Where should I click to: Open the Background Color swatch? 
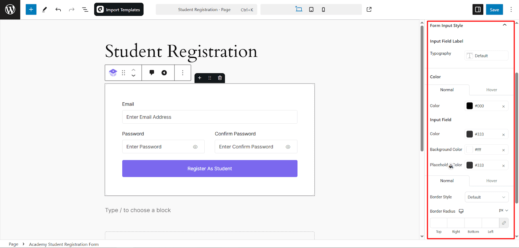[x=470, y=150]
